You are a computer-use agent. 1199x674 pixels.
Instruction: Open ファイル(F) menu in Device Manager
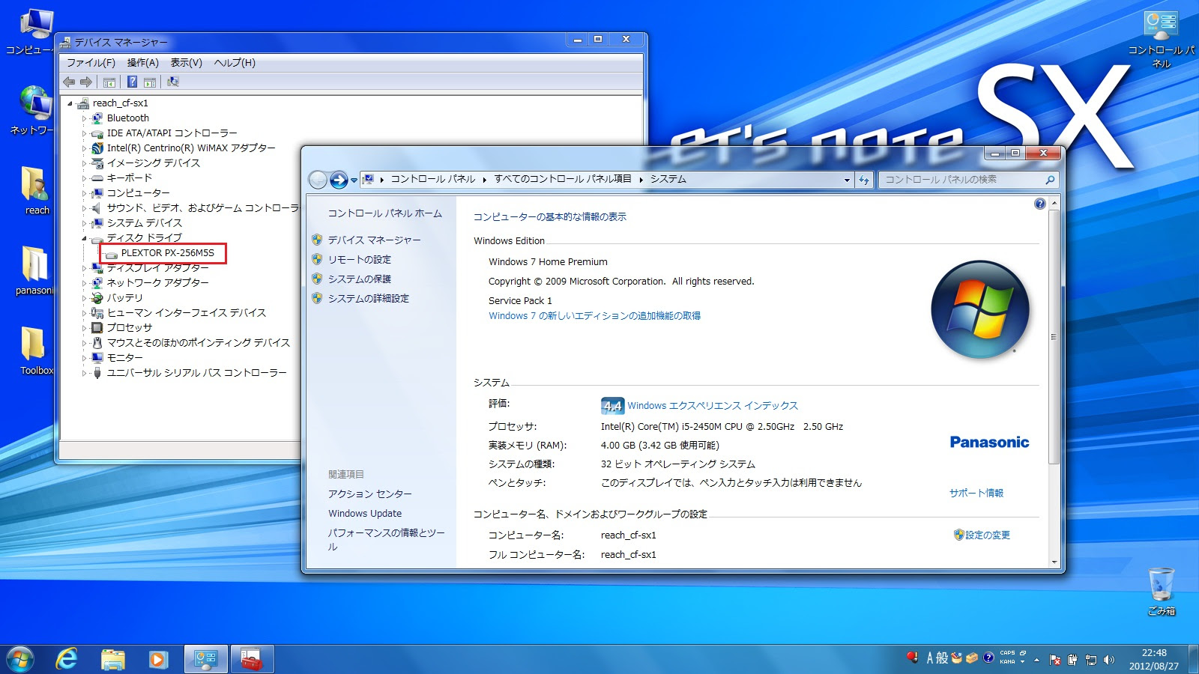click(91, 63)
